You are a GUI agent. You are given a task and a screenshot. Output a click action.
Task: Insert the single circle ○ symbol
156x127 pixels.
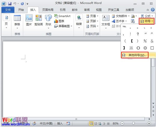[x=138, y=48]
